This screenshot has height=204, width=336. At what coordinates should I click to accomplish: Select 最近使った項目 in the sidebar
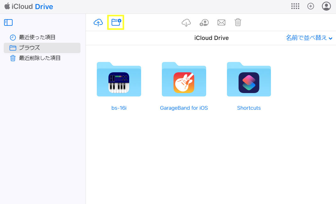coord(42,37)
